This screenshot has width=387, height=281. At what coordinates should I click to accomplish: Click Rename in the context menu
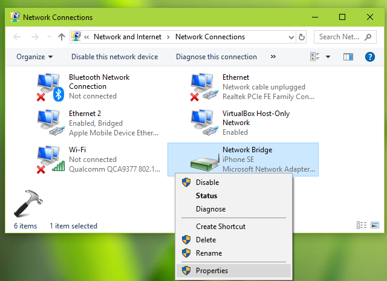pos(209,253)
